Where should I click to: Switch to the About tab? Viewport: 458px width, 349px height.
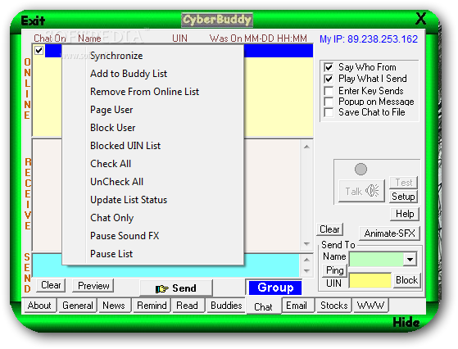39,306
